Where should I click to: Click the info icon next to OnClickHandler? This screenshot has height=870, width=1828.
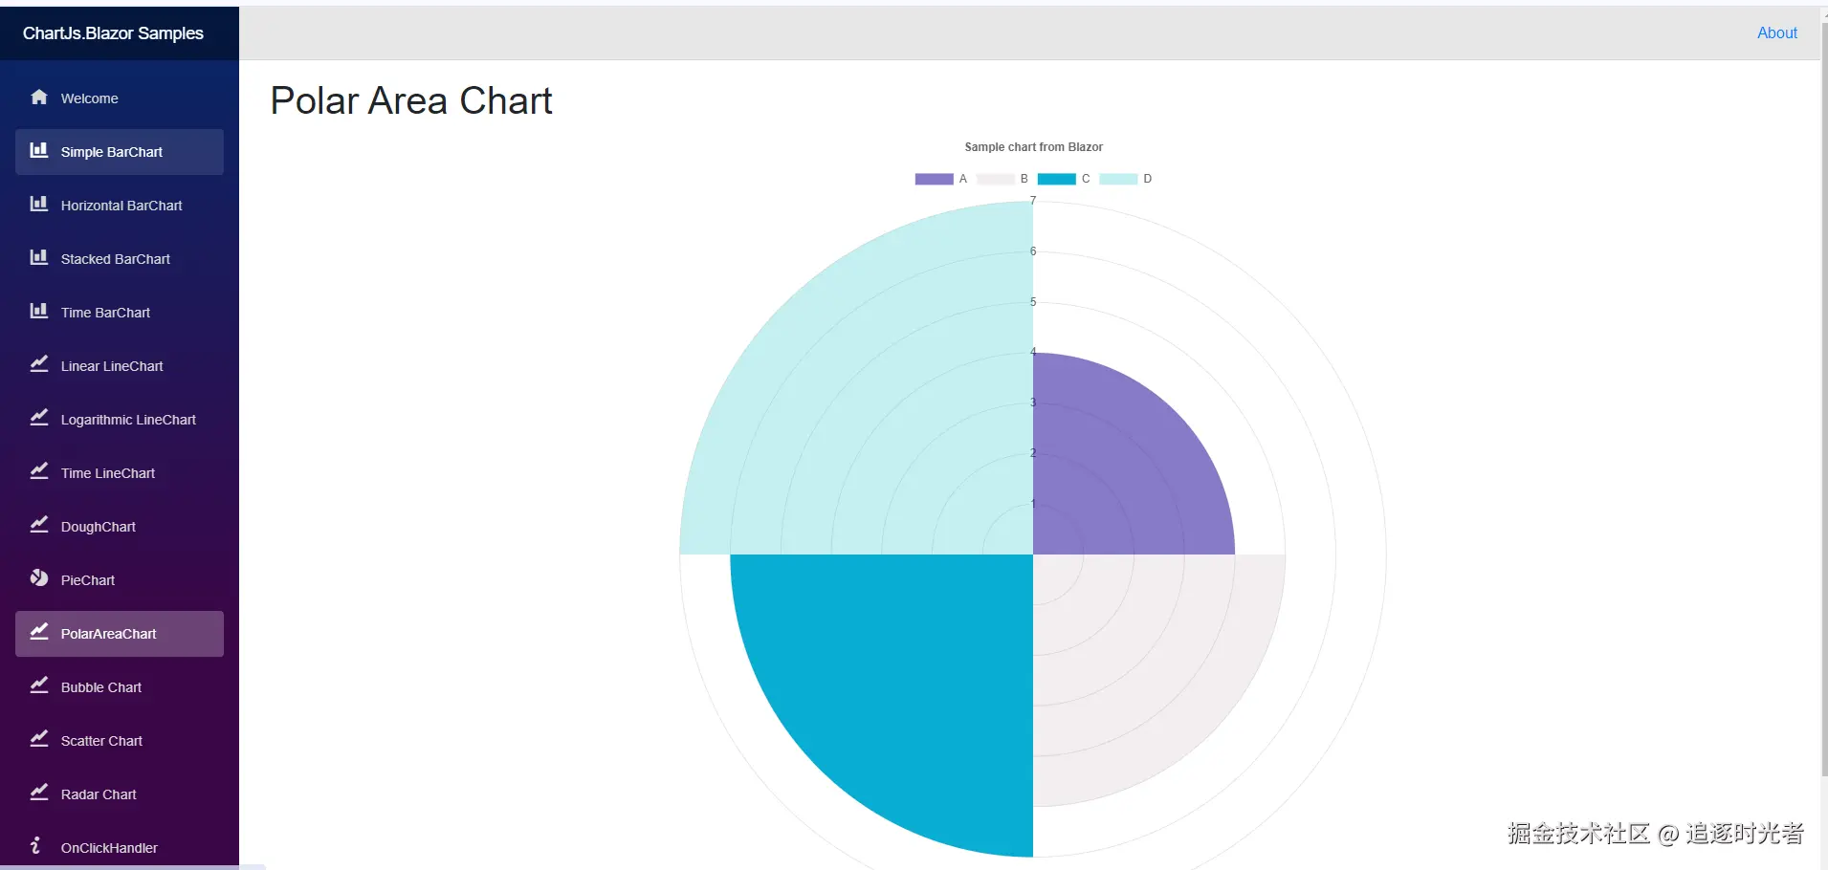click(x=36, y=846)
